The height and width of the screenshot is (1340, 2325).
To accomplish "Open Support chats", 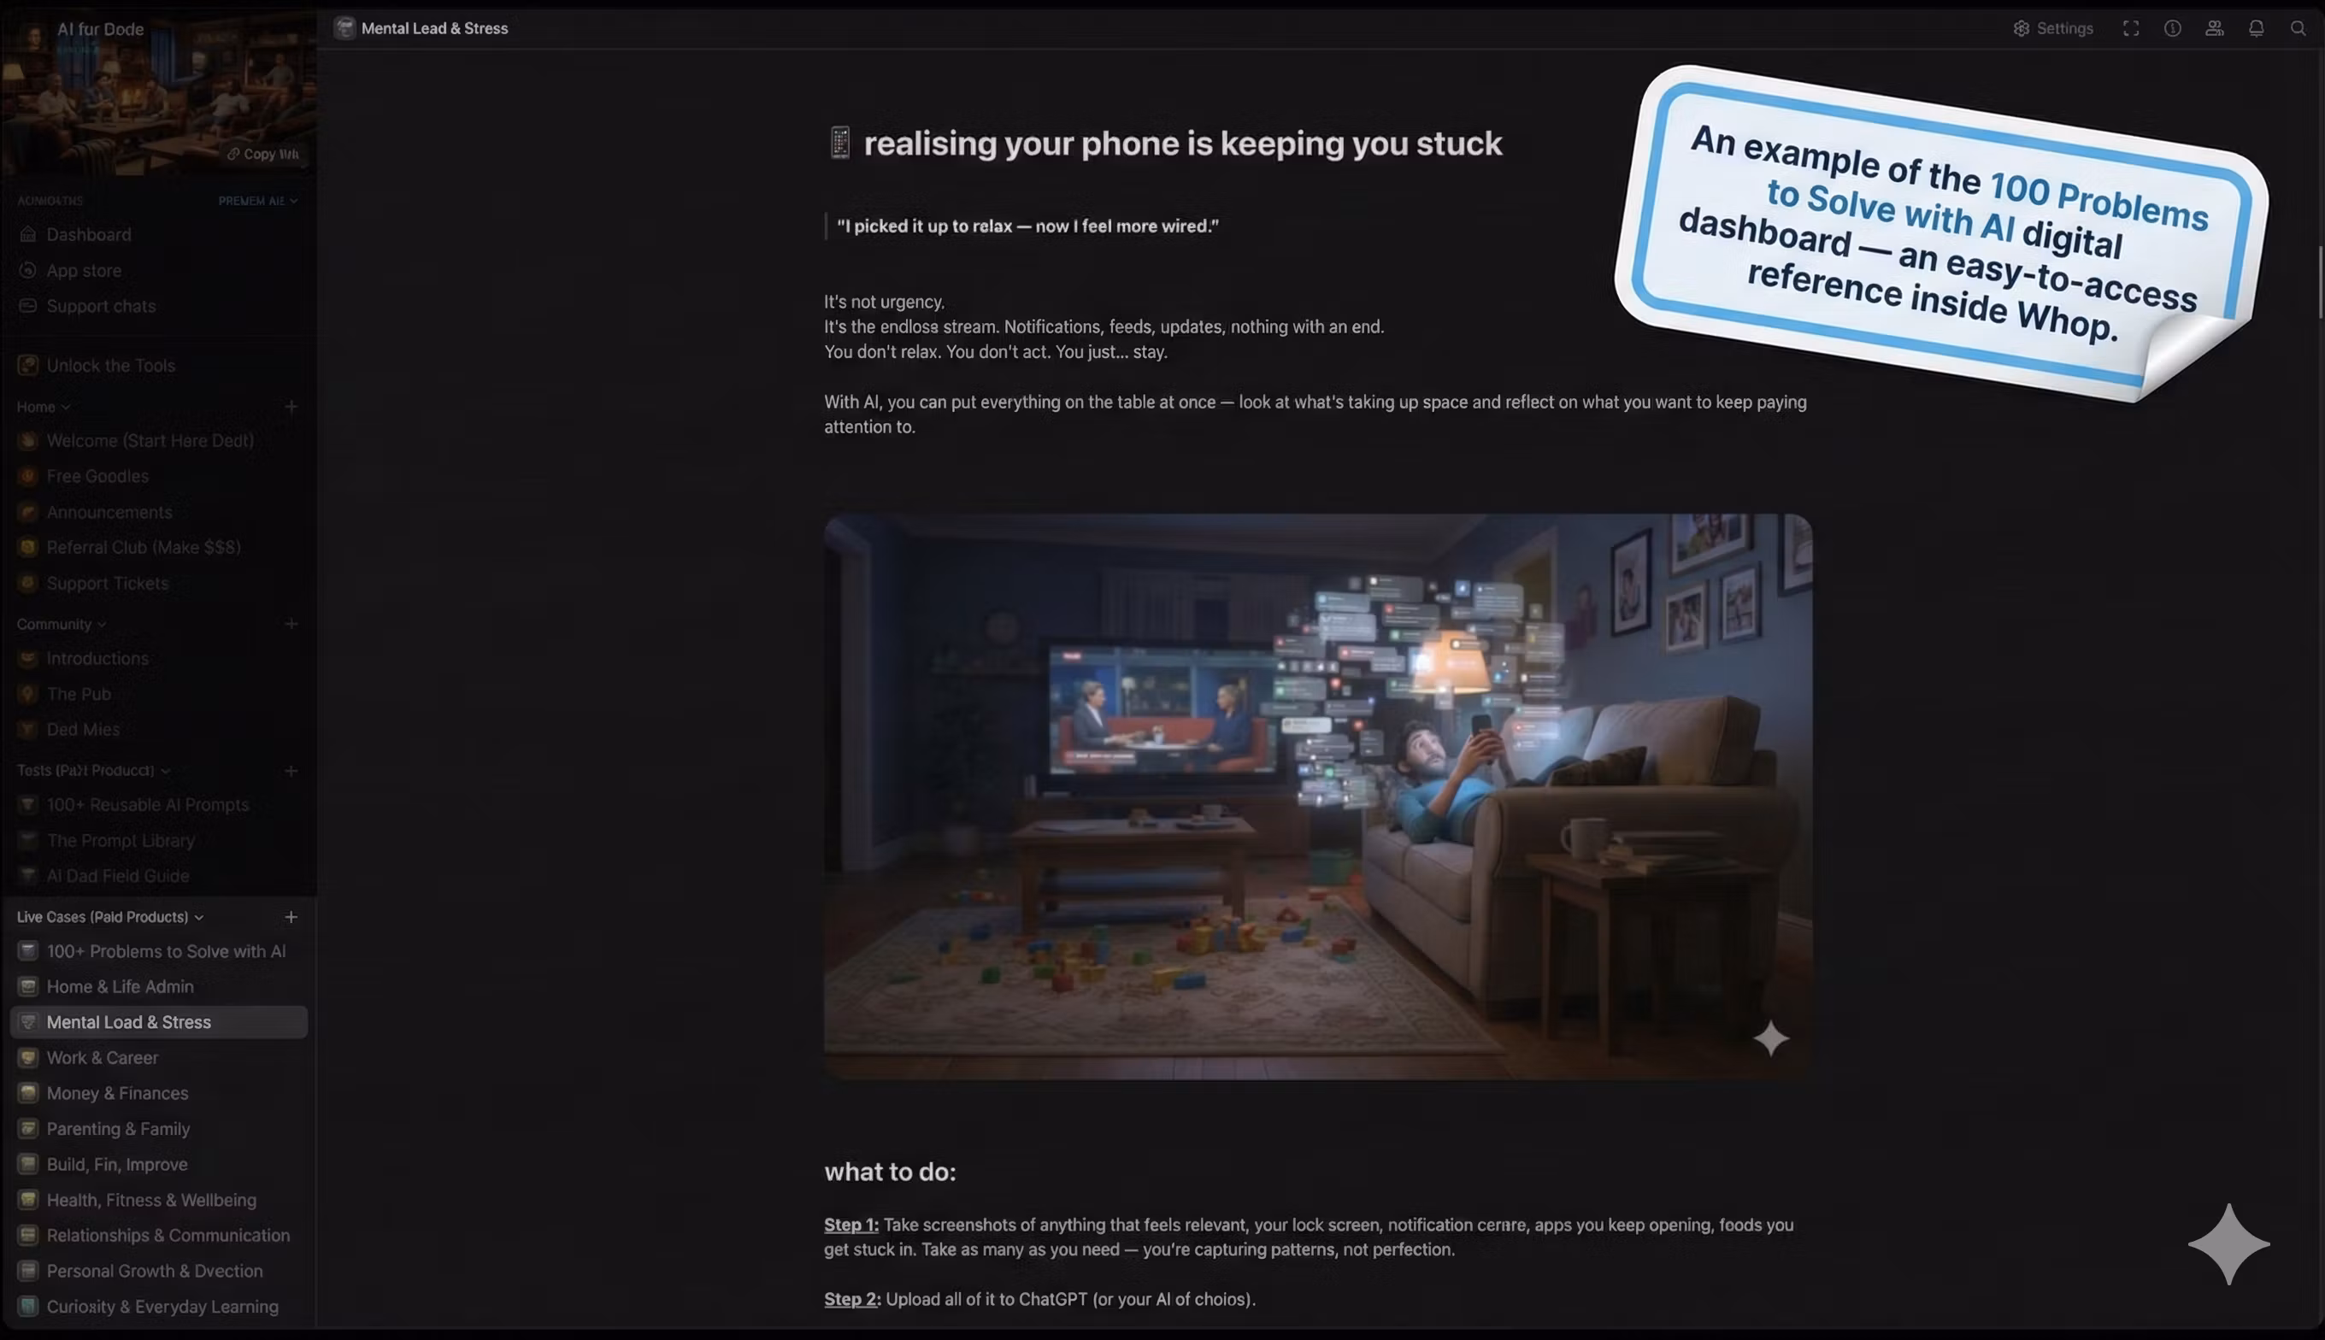I will point(100,306).
